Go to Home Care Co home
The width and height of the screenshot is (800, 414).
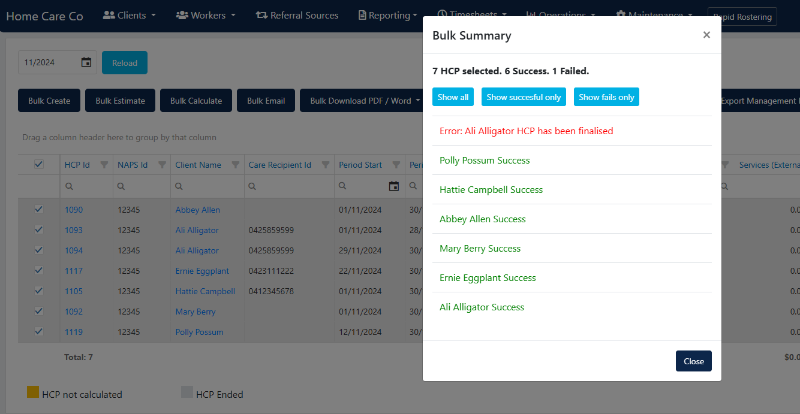(x=44, y=16)
